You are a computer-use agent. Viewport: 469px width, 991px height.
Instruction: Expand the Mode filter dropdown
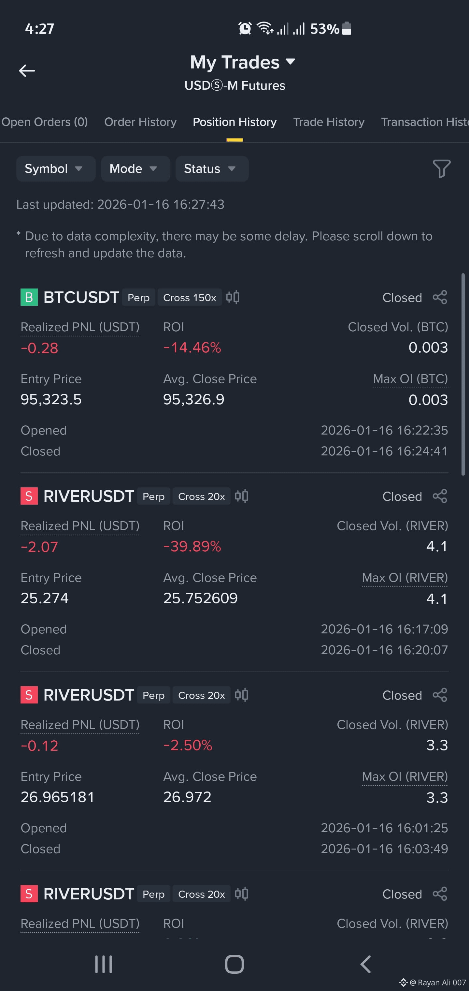(135, 169)
